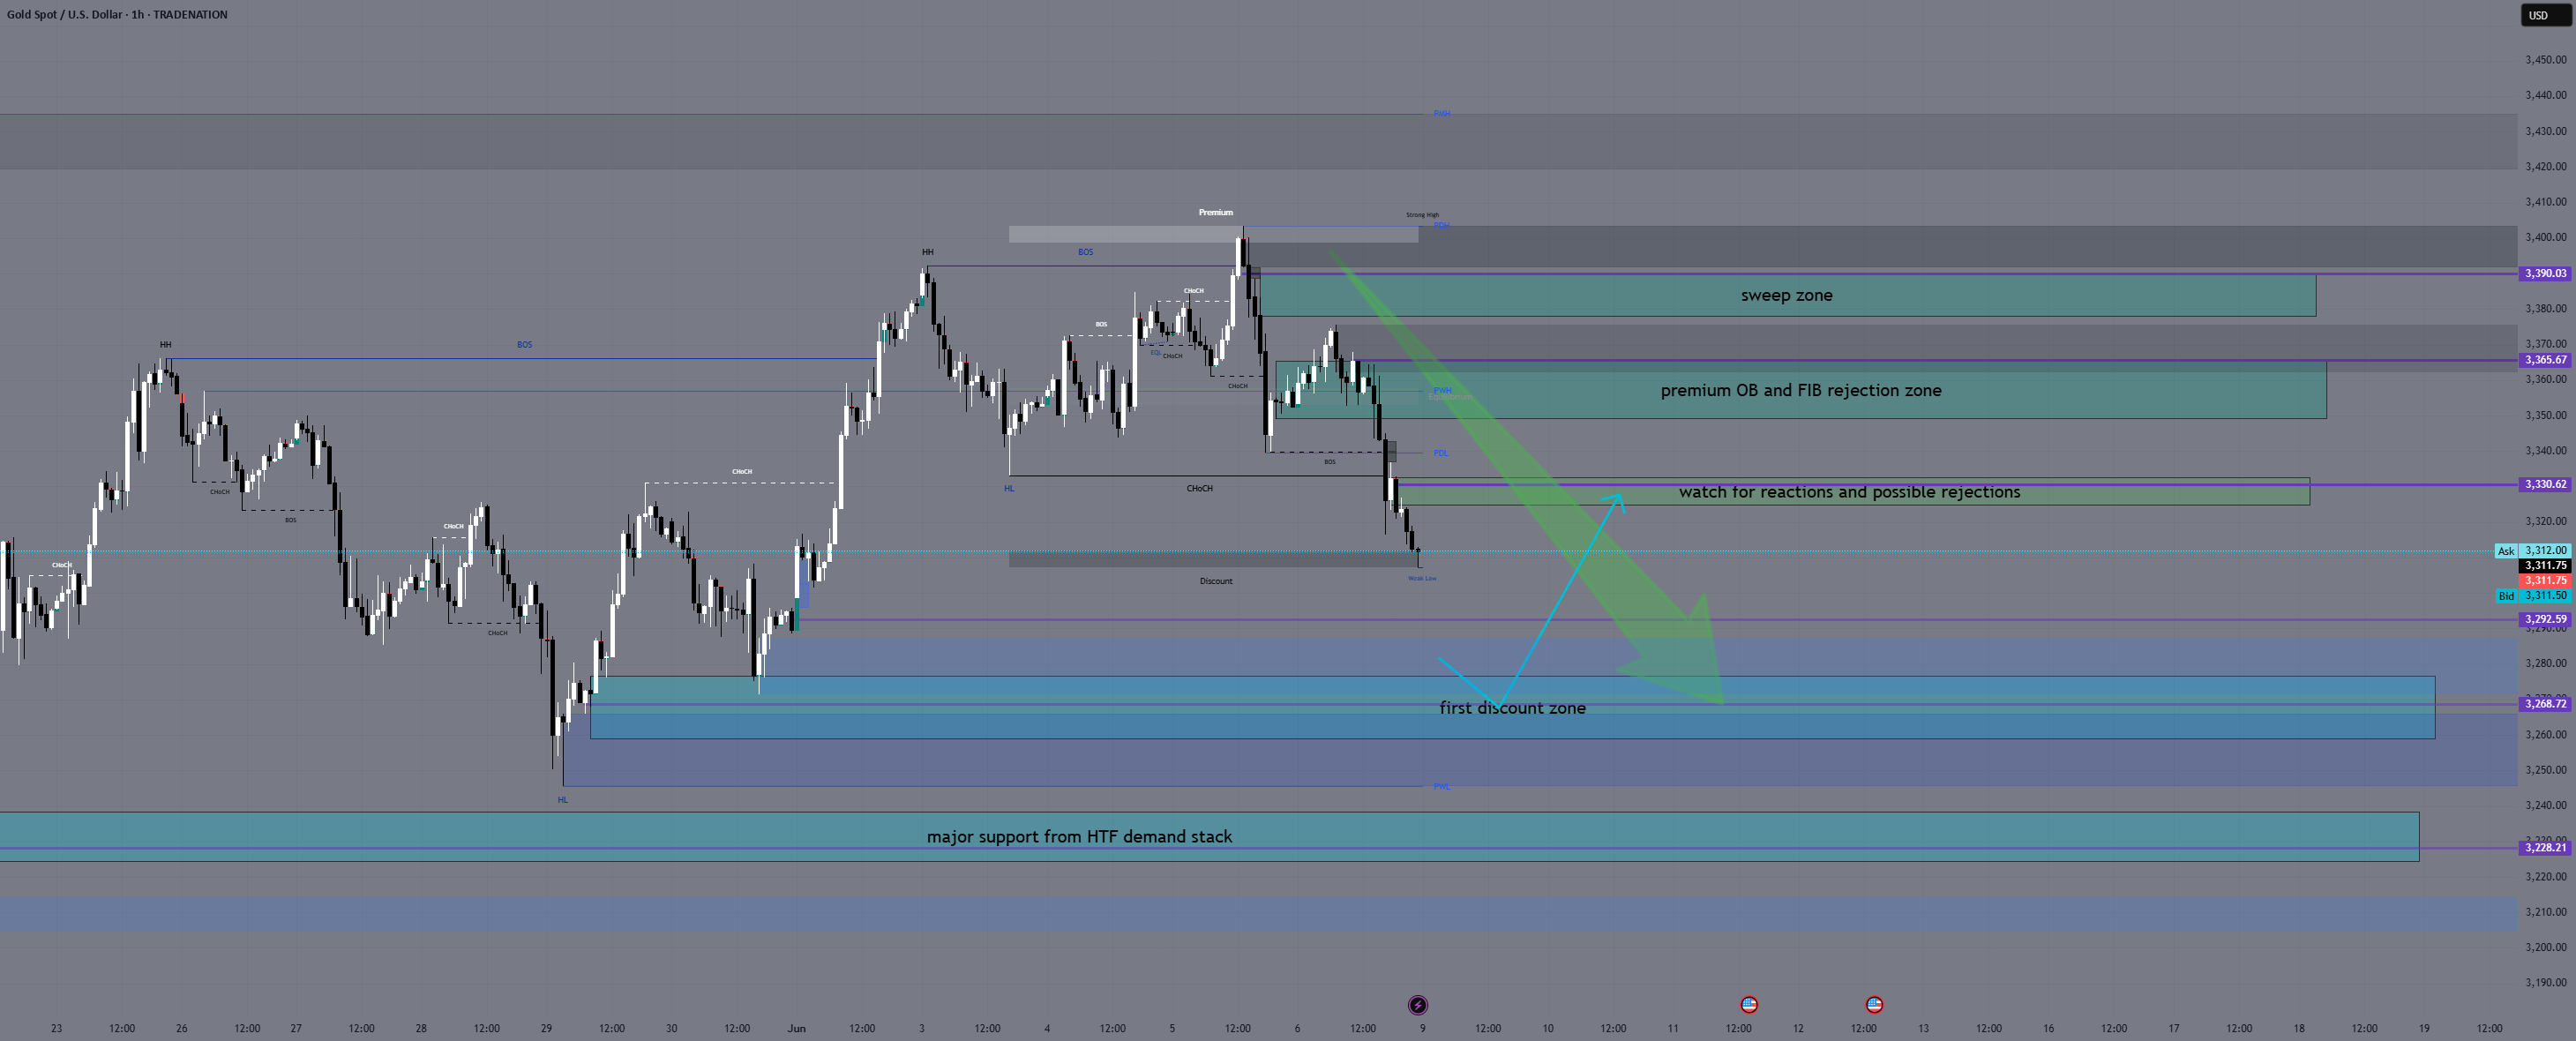Select the 3,390.03 purple price label
The height and width of the screenshot is (1041, 2576).
tap(2545, 273)
